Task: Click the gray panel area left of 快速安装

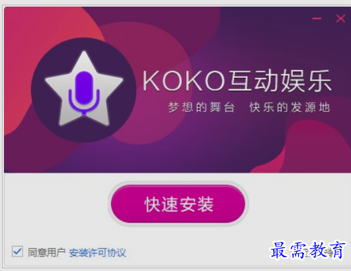Action: pyautogui.click(x=56, y=204)
